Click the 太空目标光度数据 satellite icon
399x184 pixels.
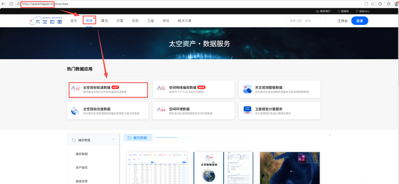pos(76,111)
